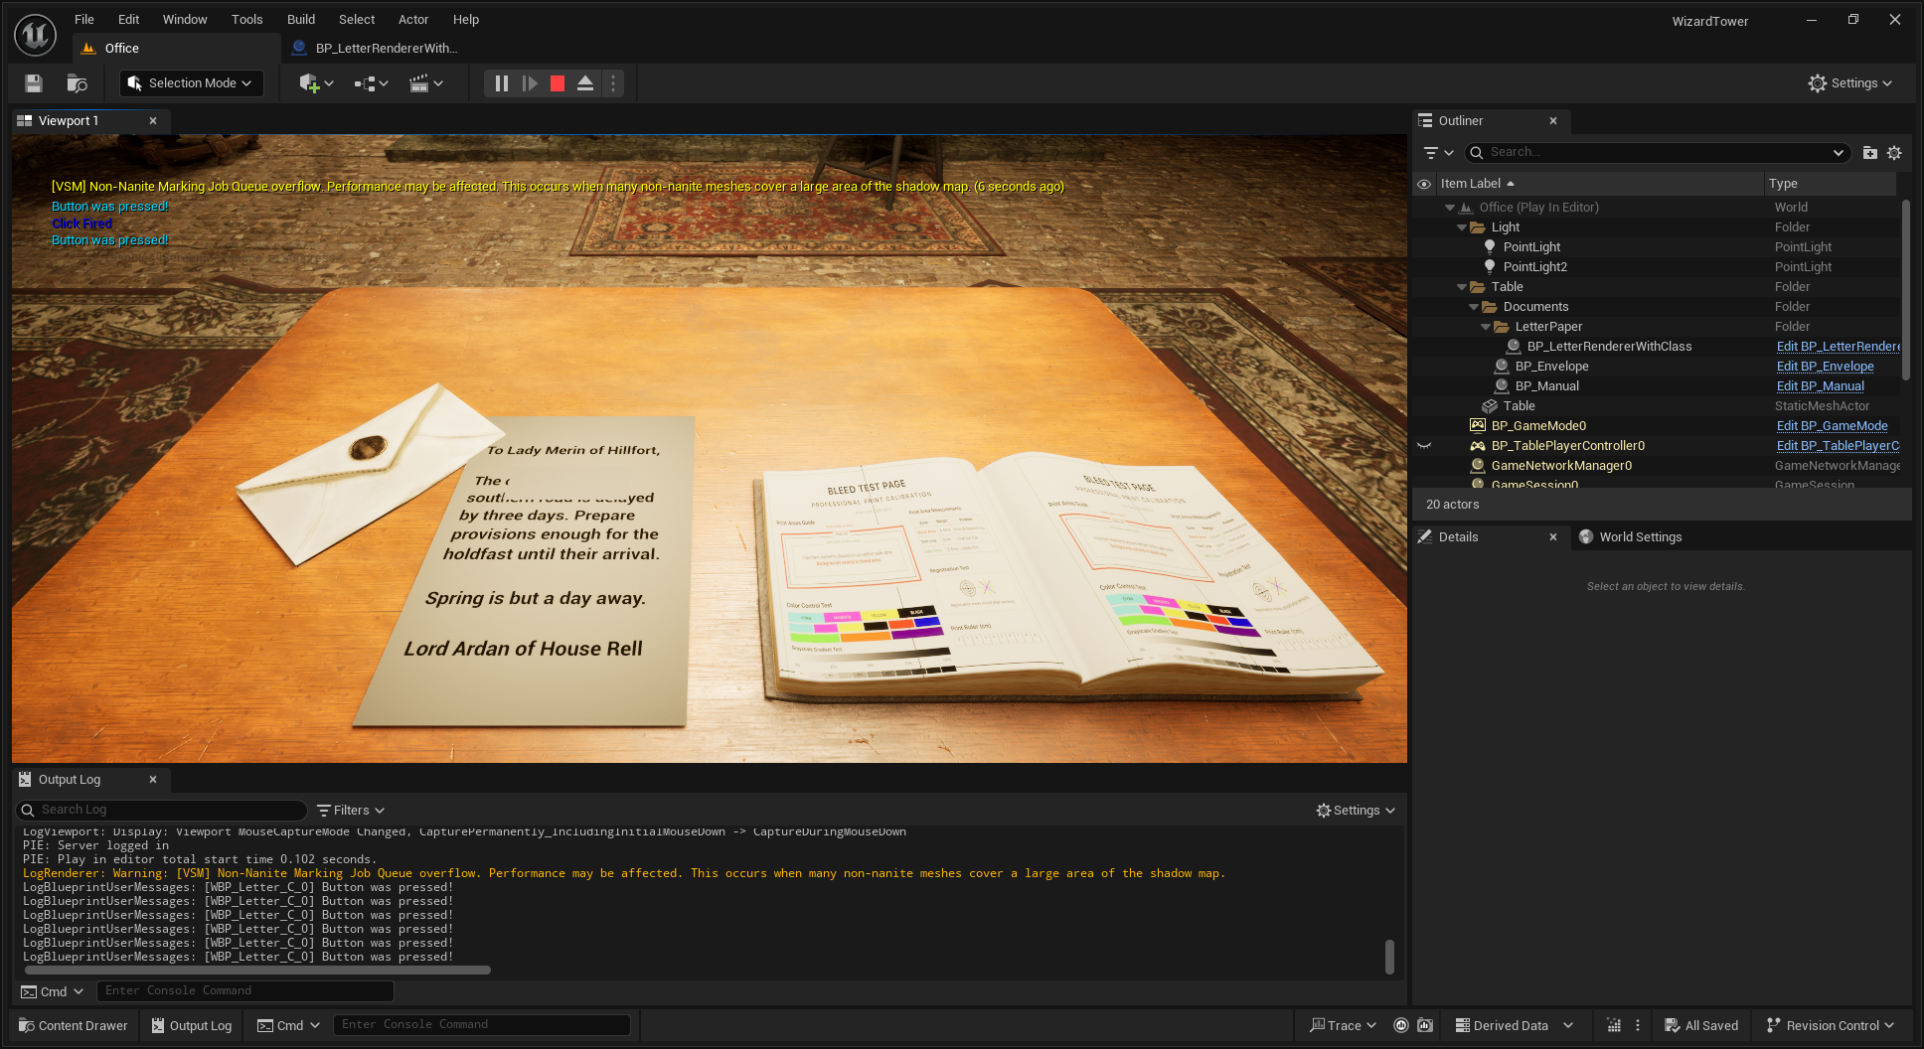The height and width of the screenshot is (1049, 1924).
Task: Select the Office level tab
Action: (175, 48)
